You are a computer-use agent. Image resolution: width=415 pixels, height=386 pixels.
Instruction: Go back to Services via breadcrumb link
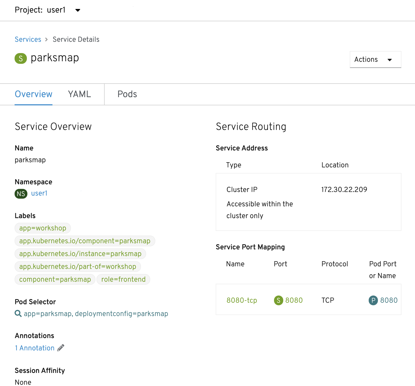click(x=28, y=39)
